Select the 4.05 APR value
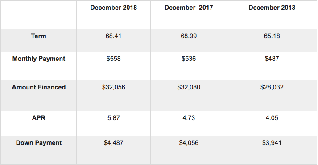Screen dimensions: 318x165 tap(272, 118)
